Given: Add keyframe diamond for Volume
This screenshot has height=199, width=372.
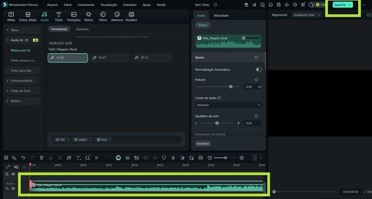Looking at the screenshot, I should 256,80.
